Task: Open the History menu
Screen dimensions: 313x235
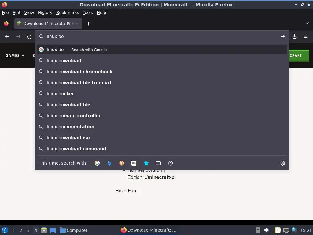Action: tap(45, 13)
